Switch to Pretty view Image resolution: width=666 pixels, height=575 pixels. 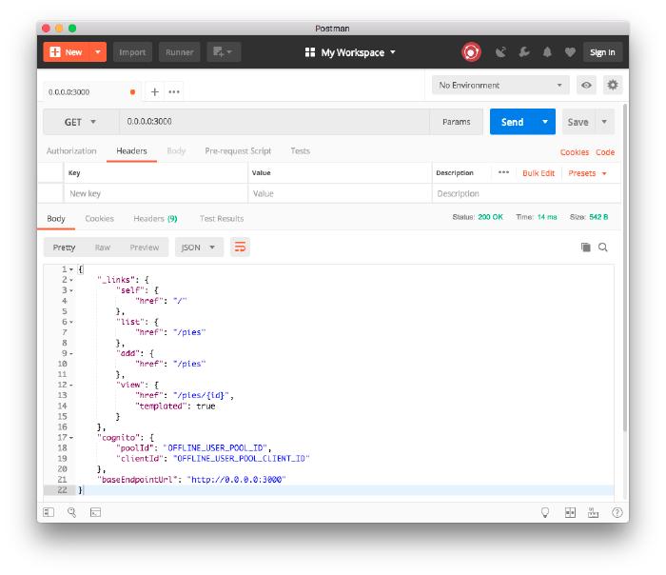(64, 248)
